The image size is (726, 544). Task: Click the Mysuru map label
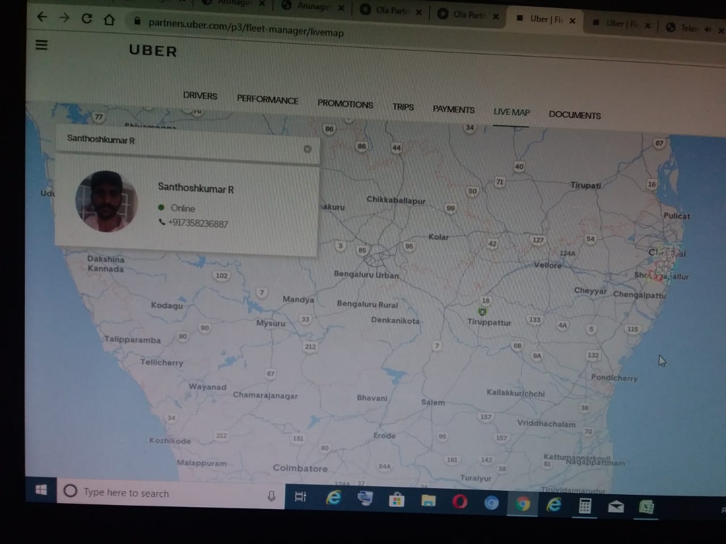coord(271,323)
